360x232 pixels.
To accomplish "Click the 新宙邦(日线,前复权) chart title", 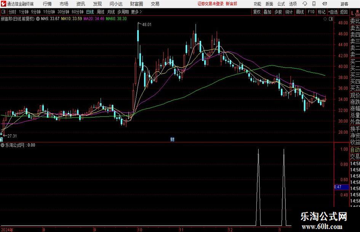I will coord(18,19).
